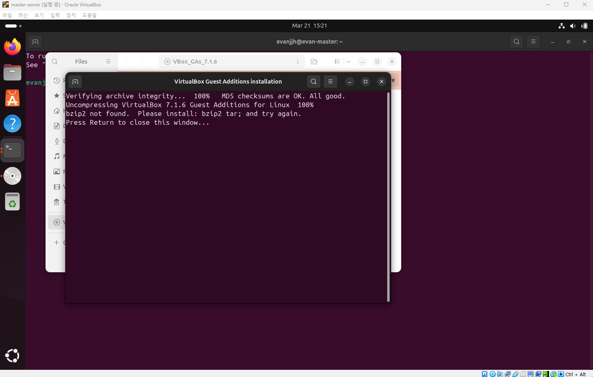
Task: Click the 'Verifying archive integrity' line
Action: pyautogui.click(x=205, y=96)
